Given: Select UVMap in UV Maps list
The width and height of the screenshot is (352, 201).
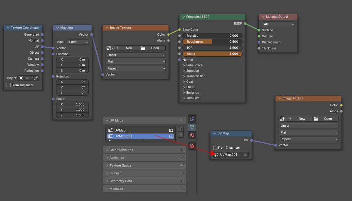Looking at the screenshot, I should 140,130.
